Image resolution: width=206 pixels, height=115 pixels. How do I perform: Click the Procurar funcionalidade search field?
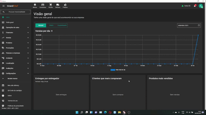pyautogui.click(x=16, y=12)
